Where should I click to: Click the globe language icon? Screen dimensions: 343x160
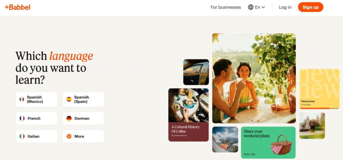(x=251, y=7)
